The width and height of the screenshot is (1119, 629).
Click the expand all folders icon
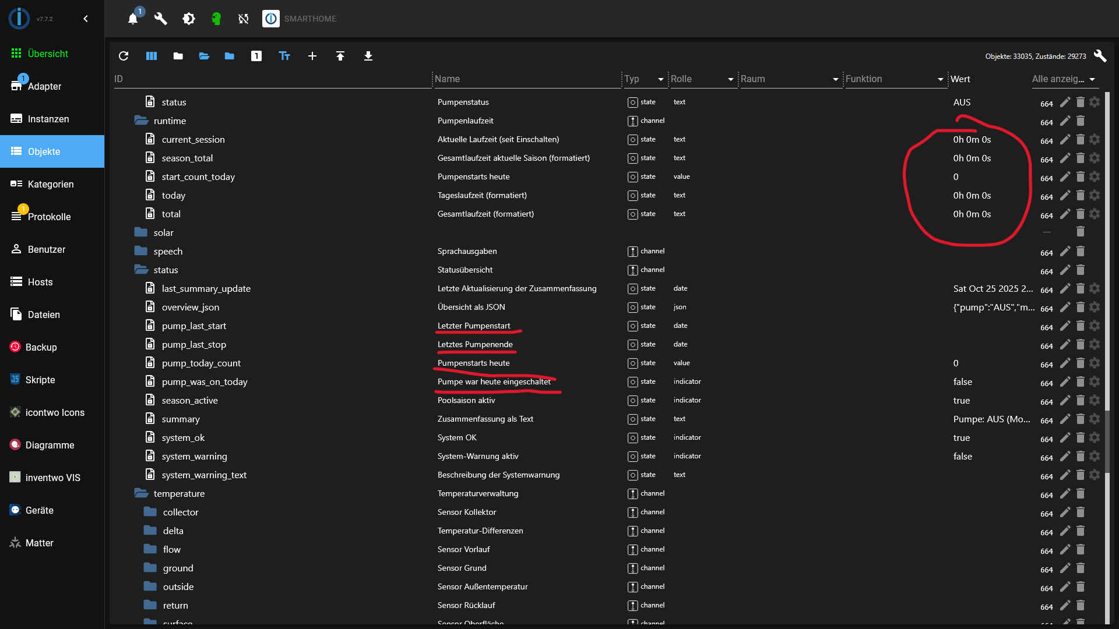(204, 56)
